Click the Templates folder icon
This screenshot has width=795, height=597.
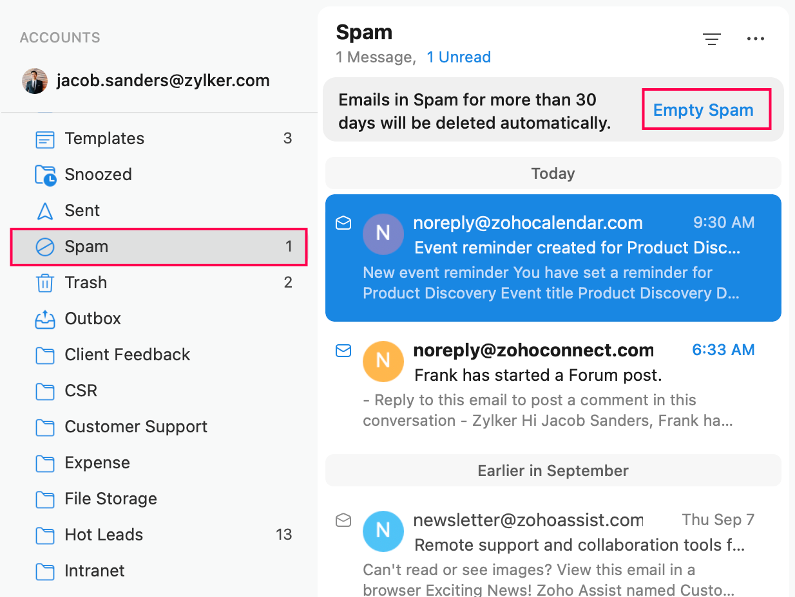[x=44, y=139]
